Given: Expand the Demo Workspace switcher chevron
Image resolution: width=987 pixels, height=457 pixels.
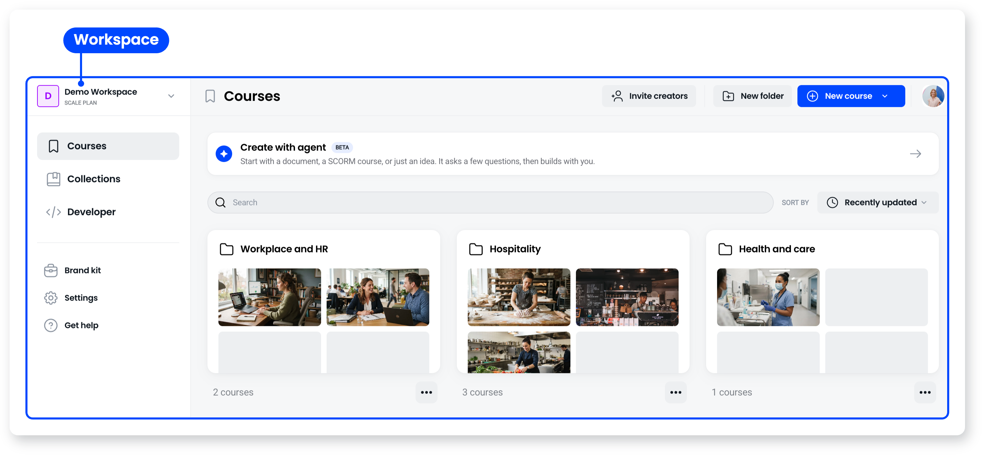Looking at the screenshot, I should [x=171, y=96].
